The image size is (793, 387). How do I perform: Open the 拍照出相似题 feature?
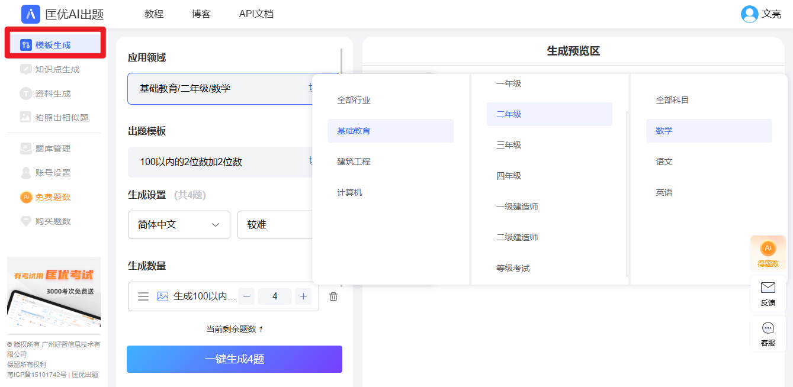54,118
